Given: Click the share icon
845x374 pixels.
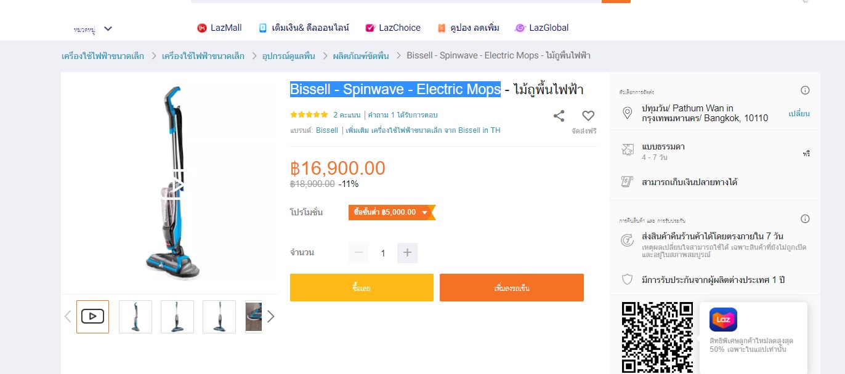Looking at the screenshot, I should tap(559, 116).
